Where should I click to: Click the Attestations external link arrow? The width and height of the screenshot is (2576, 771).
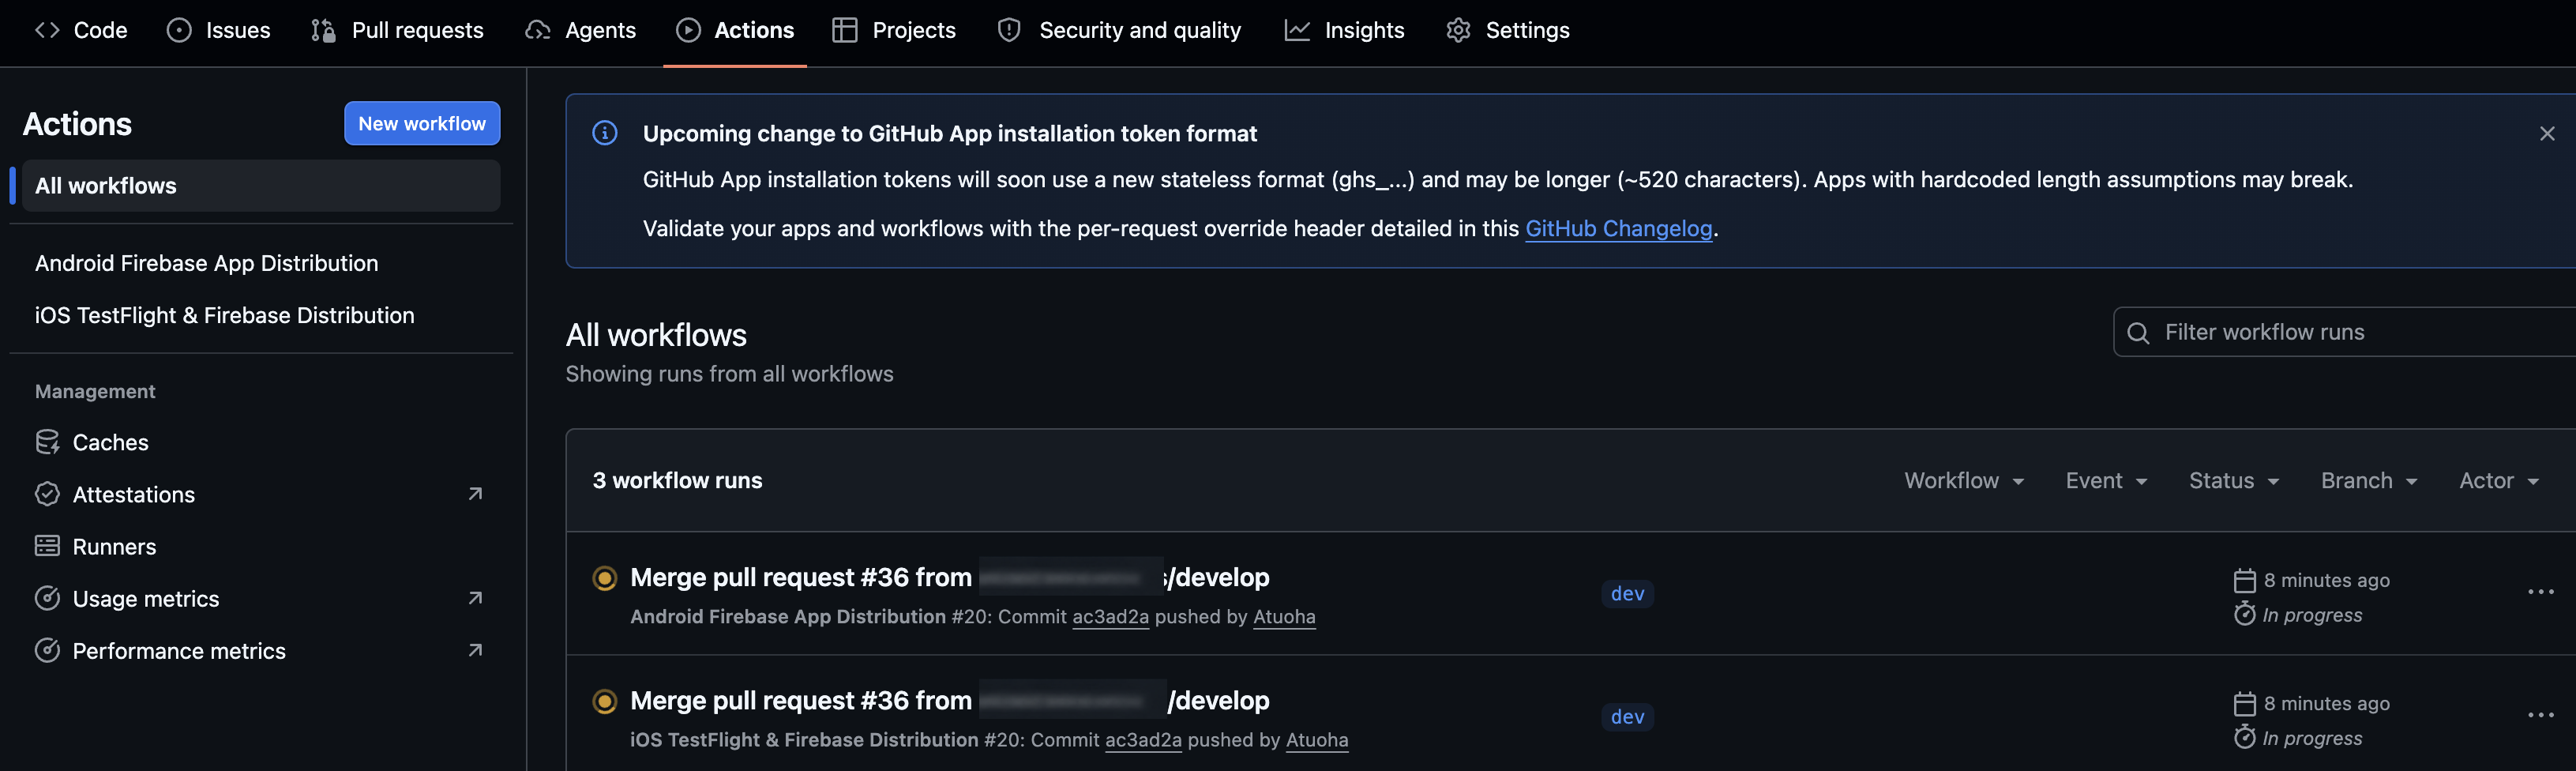coord(476,494)
